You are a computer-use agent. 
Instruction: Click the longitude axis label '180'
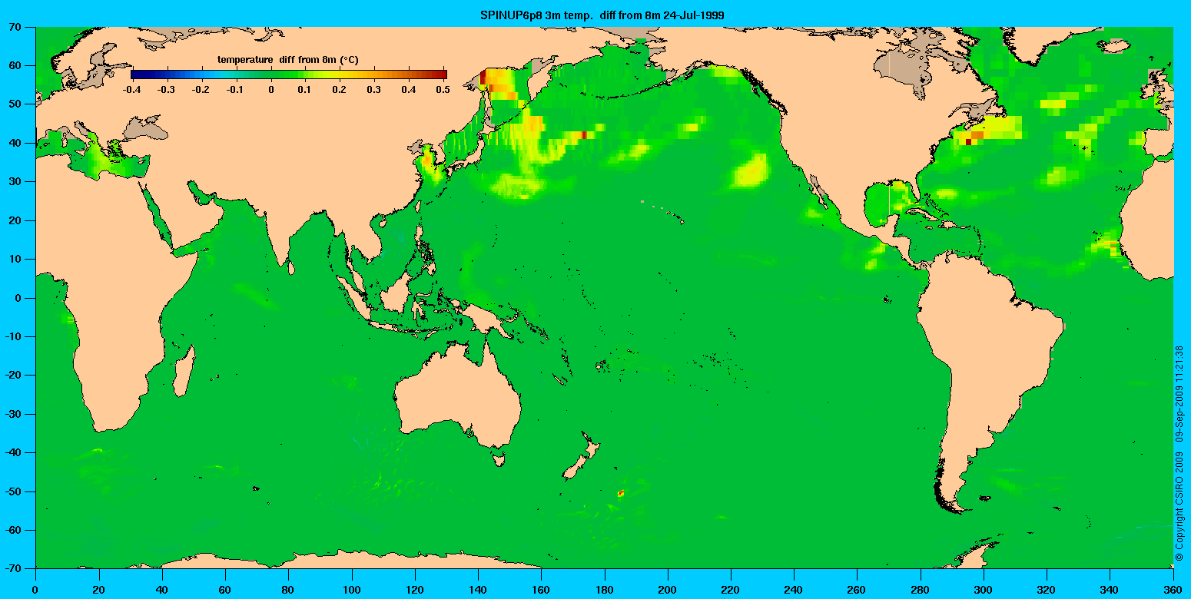(604, 591)
